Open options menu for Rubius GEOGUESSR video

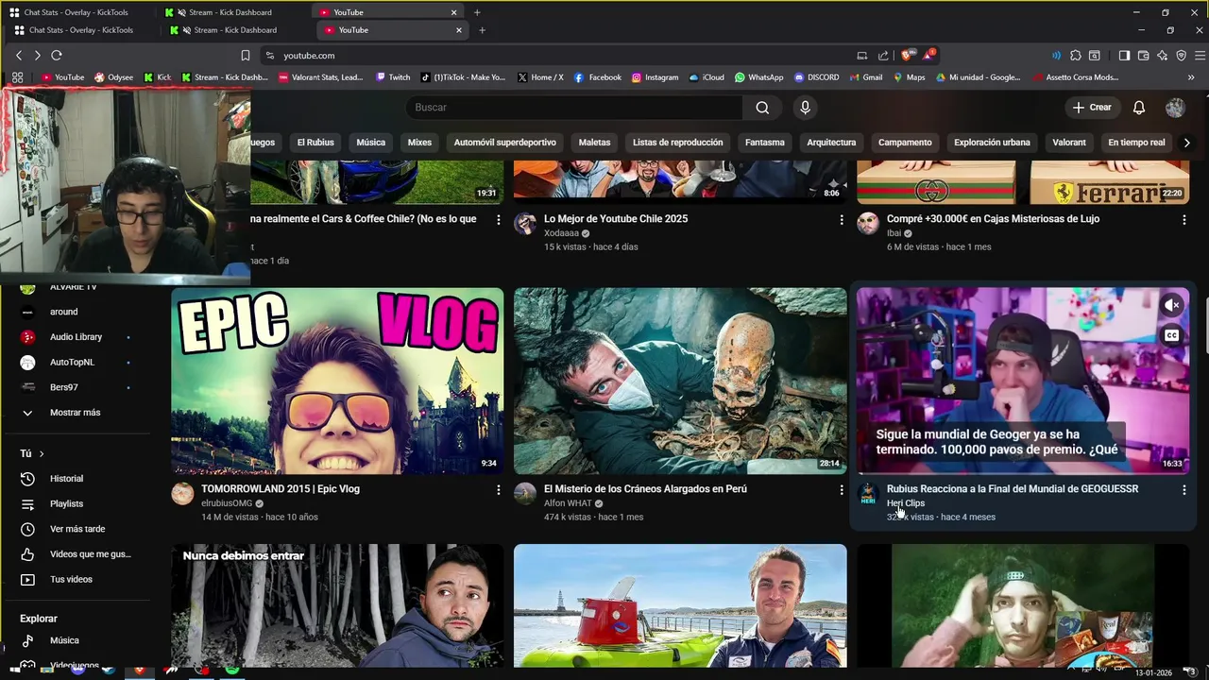click(1184, 489)
